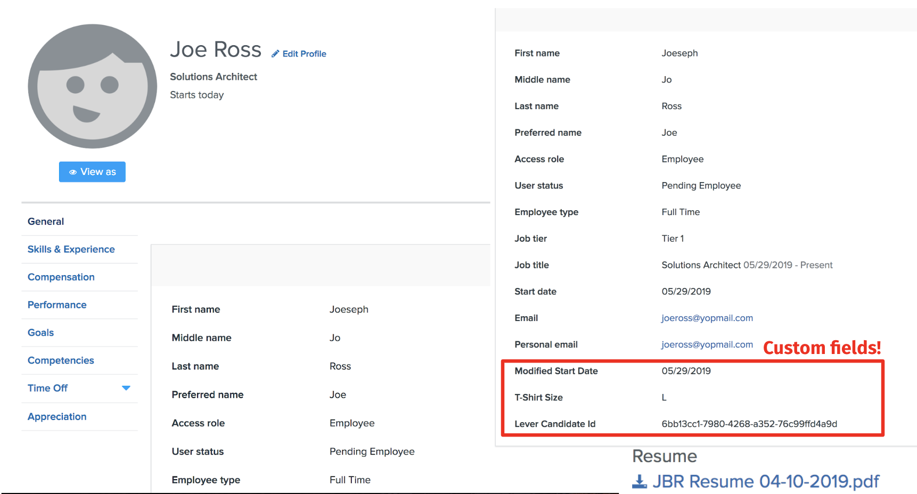Open the Performance section
Screen dimensions: 917x494
pos(56,304)
